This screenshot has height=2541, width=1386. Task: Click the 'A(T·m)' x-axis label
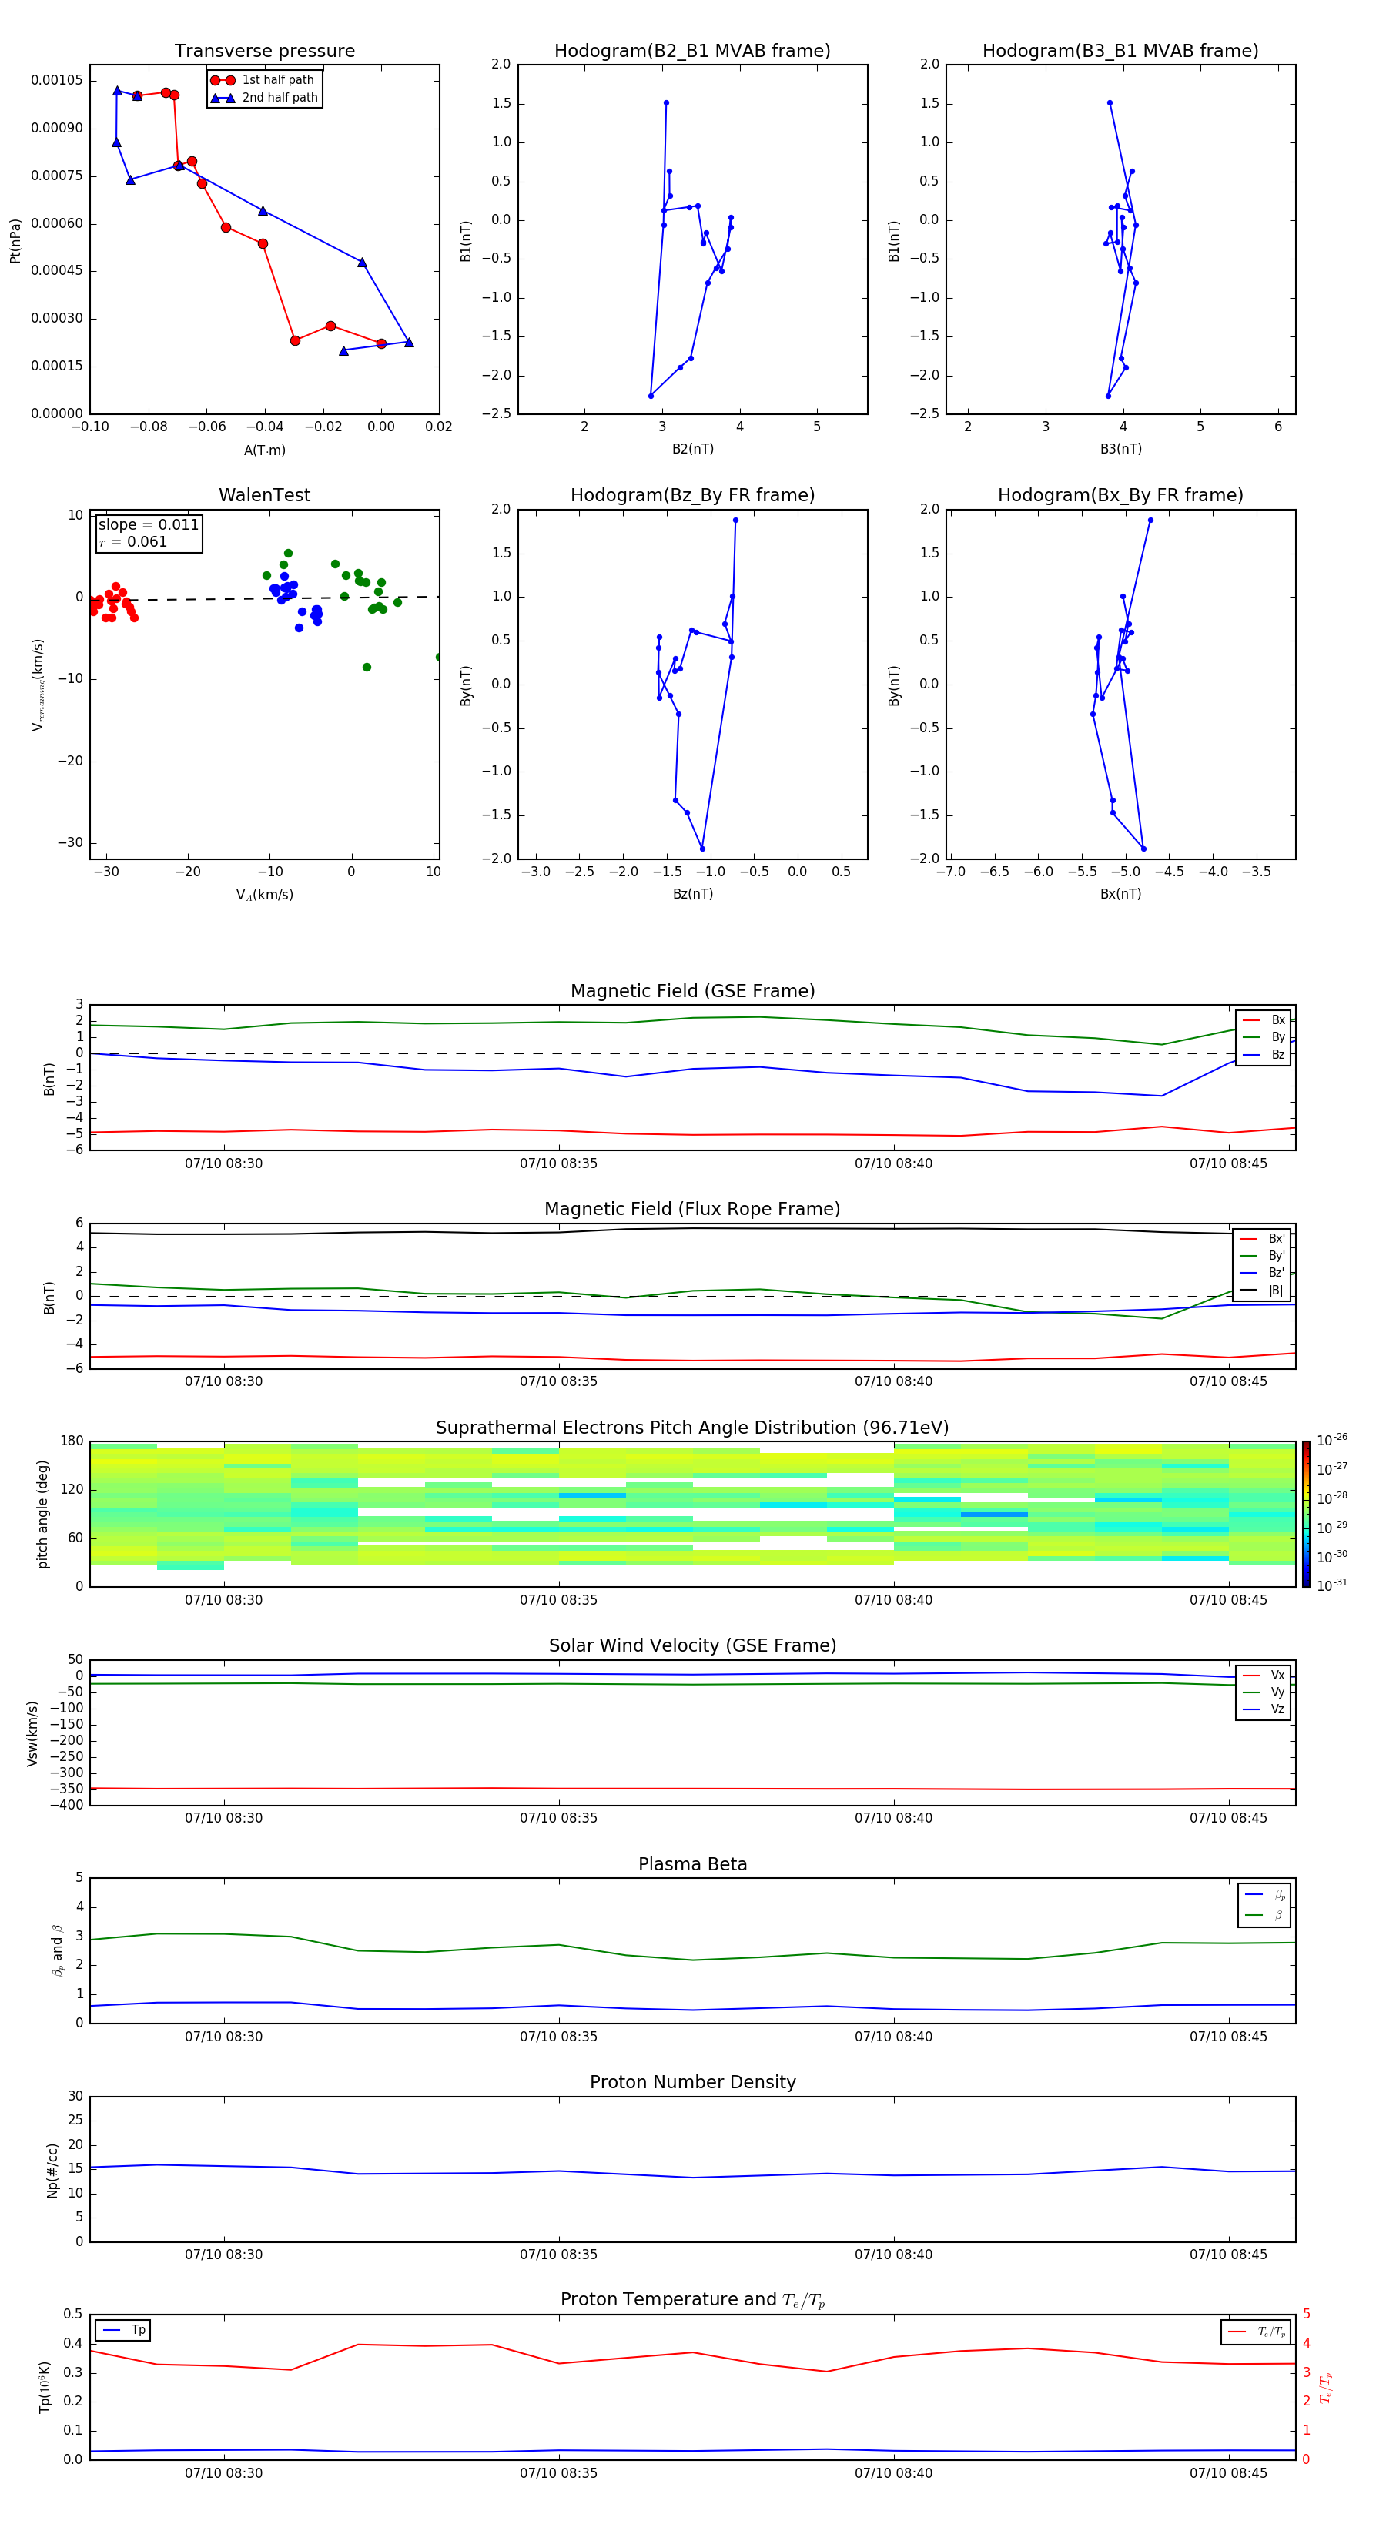click(x=264, y=450)
